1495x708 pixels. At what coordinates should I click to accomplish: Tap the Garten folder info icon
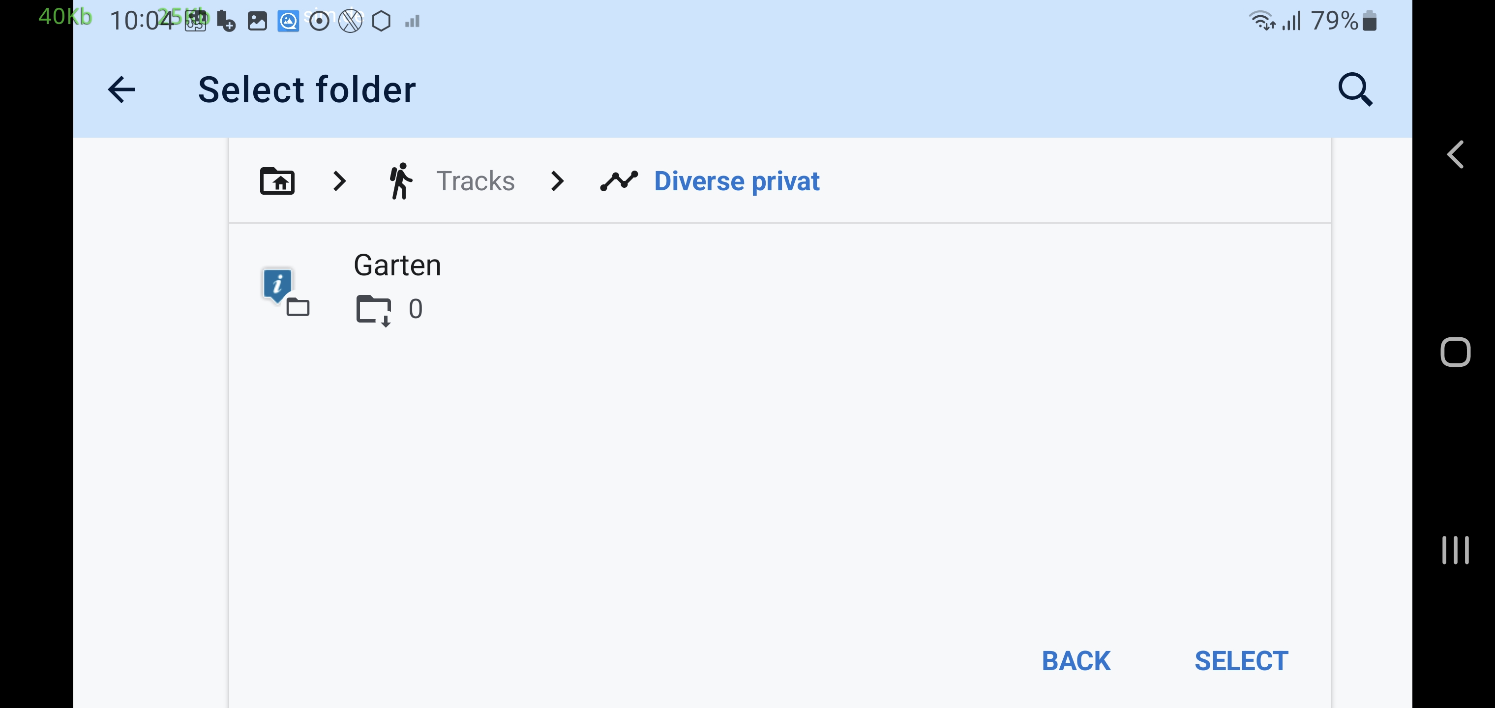(x=278, y=286)
